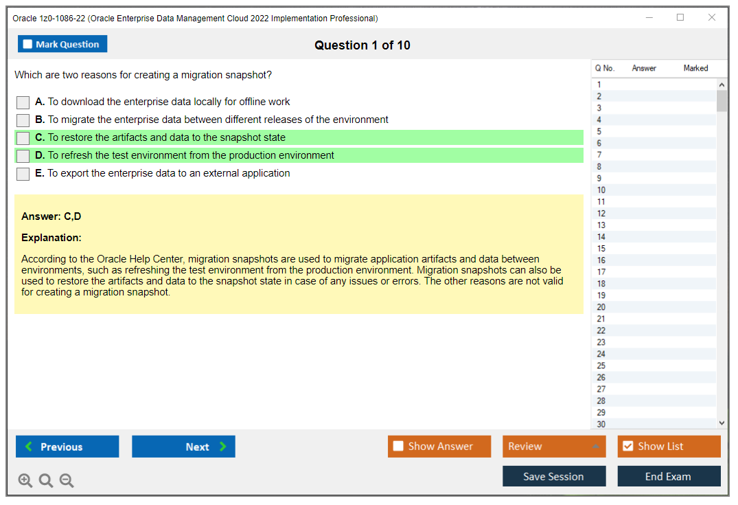
Task: Click the flag square icon on Mark Question
Action: click(27, 43)
